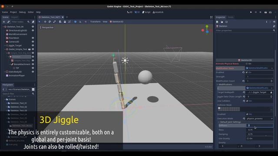The height and width of the screenshot is (156, 278).
Task: Collapse the Modifications section
Action: (x=217, y=84)
